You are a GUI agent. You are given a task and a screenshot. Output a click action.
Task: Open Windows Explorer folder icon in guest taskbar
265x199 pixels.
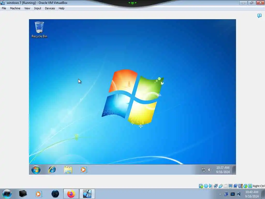pos(68,170)
